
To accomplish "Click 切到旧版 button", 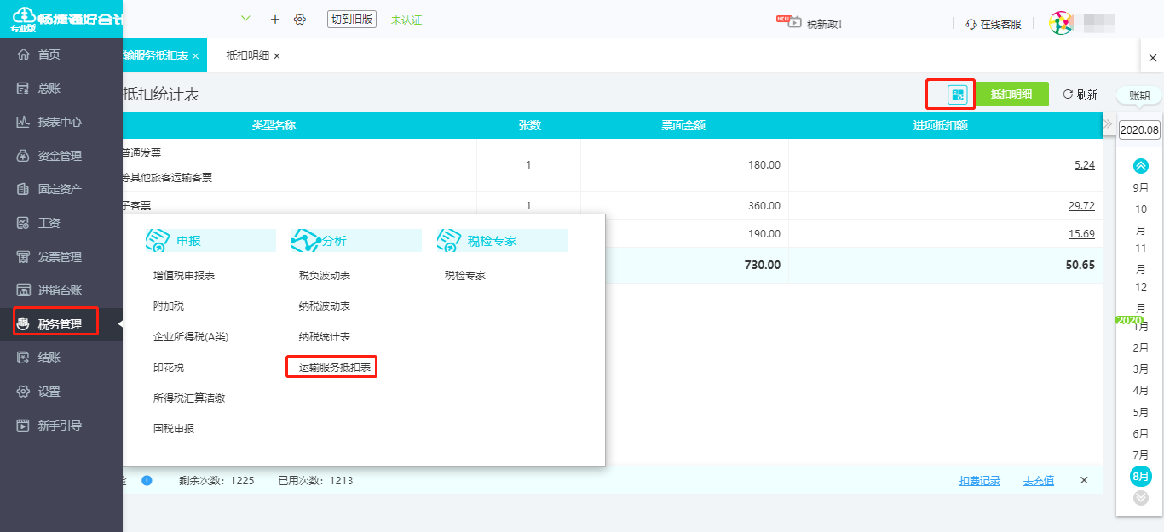I will click(x=352, y=19).
